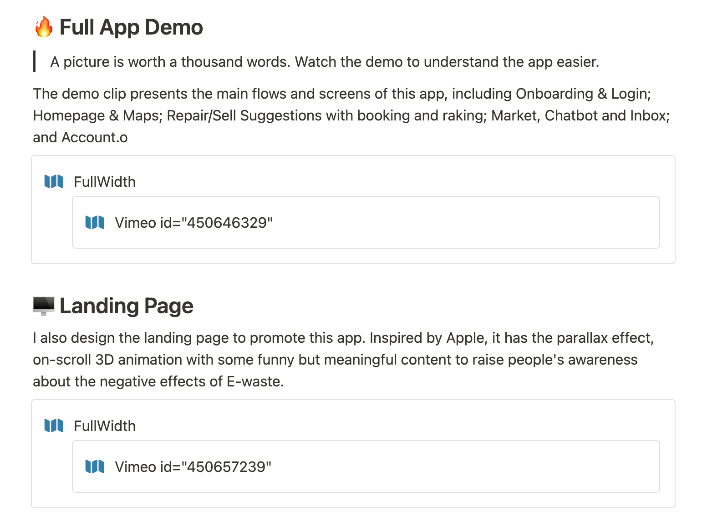Click the fire emoji beside Full App Demo
Viewport: 702px width, 531px height.
coord(44,27)
